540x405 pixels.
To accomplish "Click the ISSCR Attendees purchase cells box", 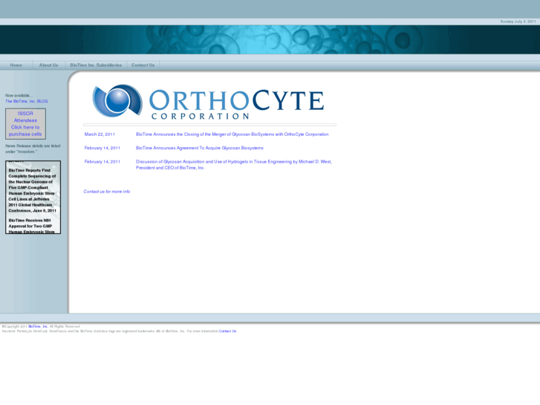I will click(x=25, y=124).
